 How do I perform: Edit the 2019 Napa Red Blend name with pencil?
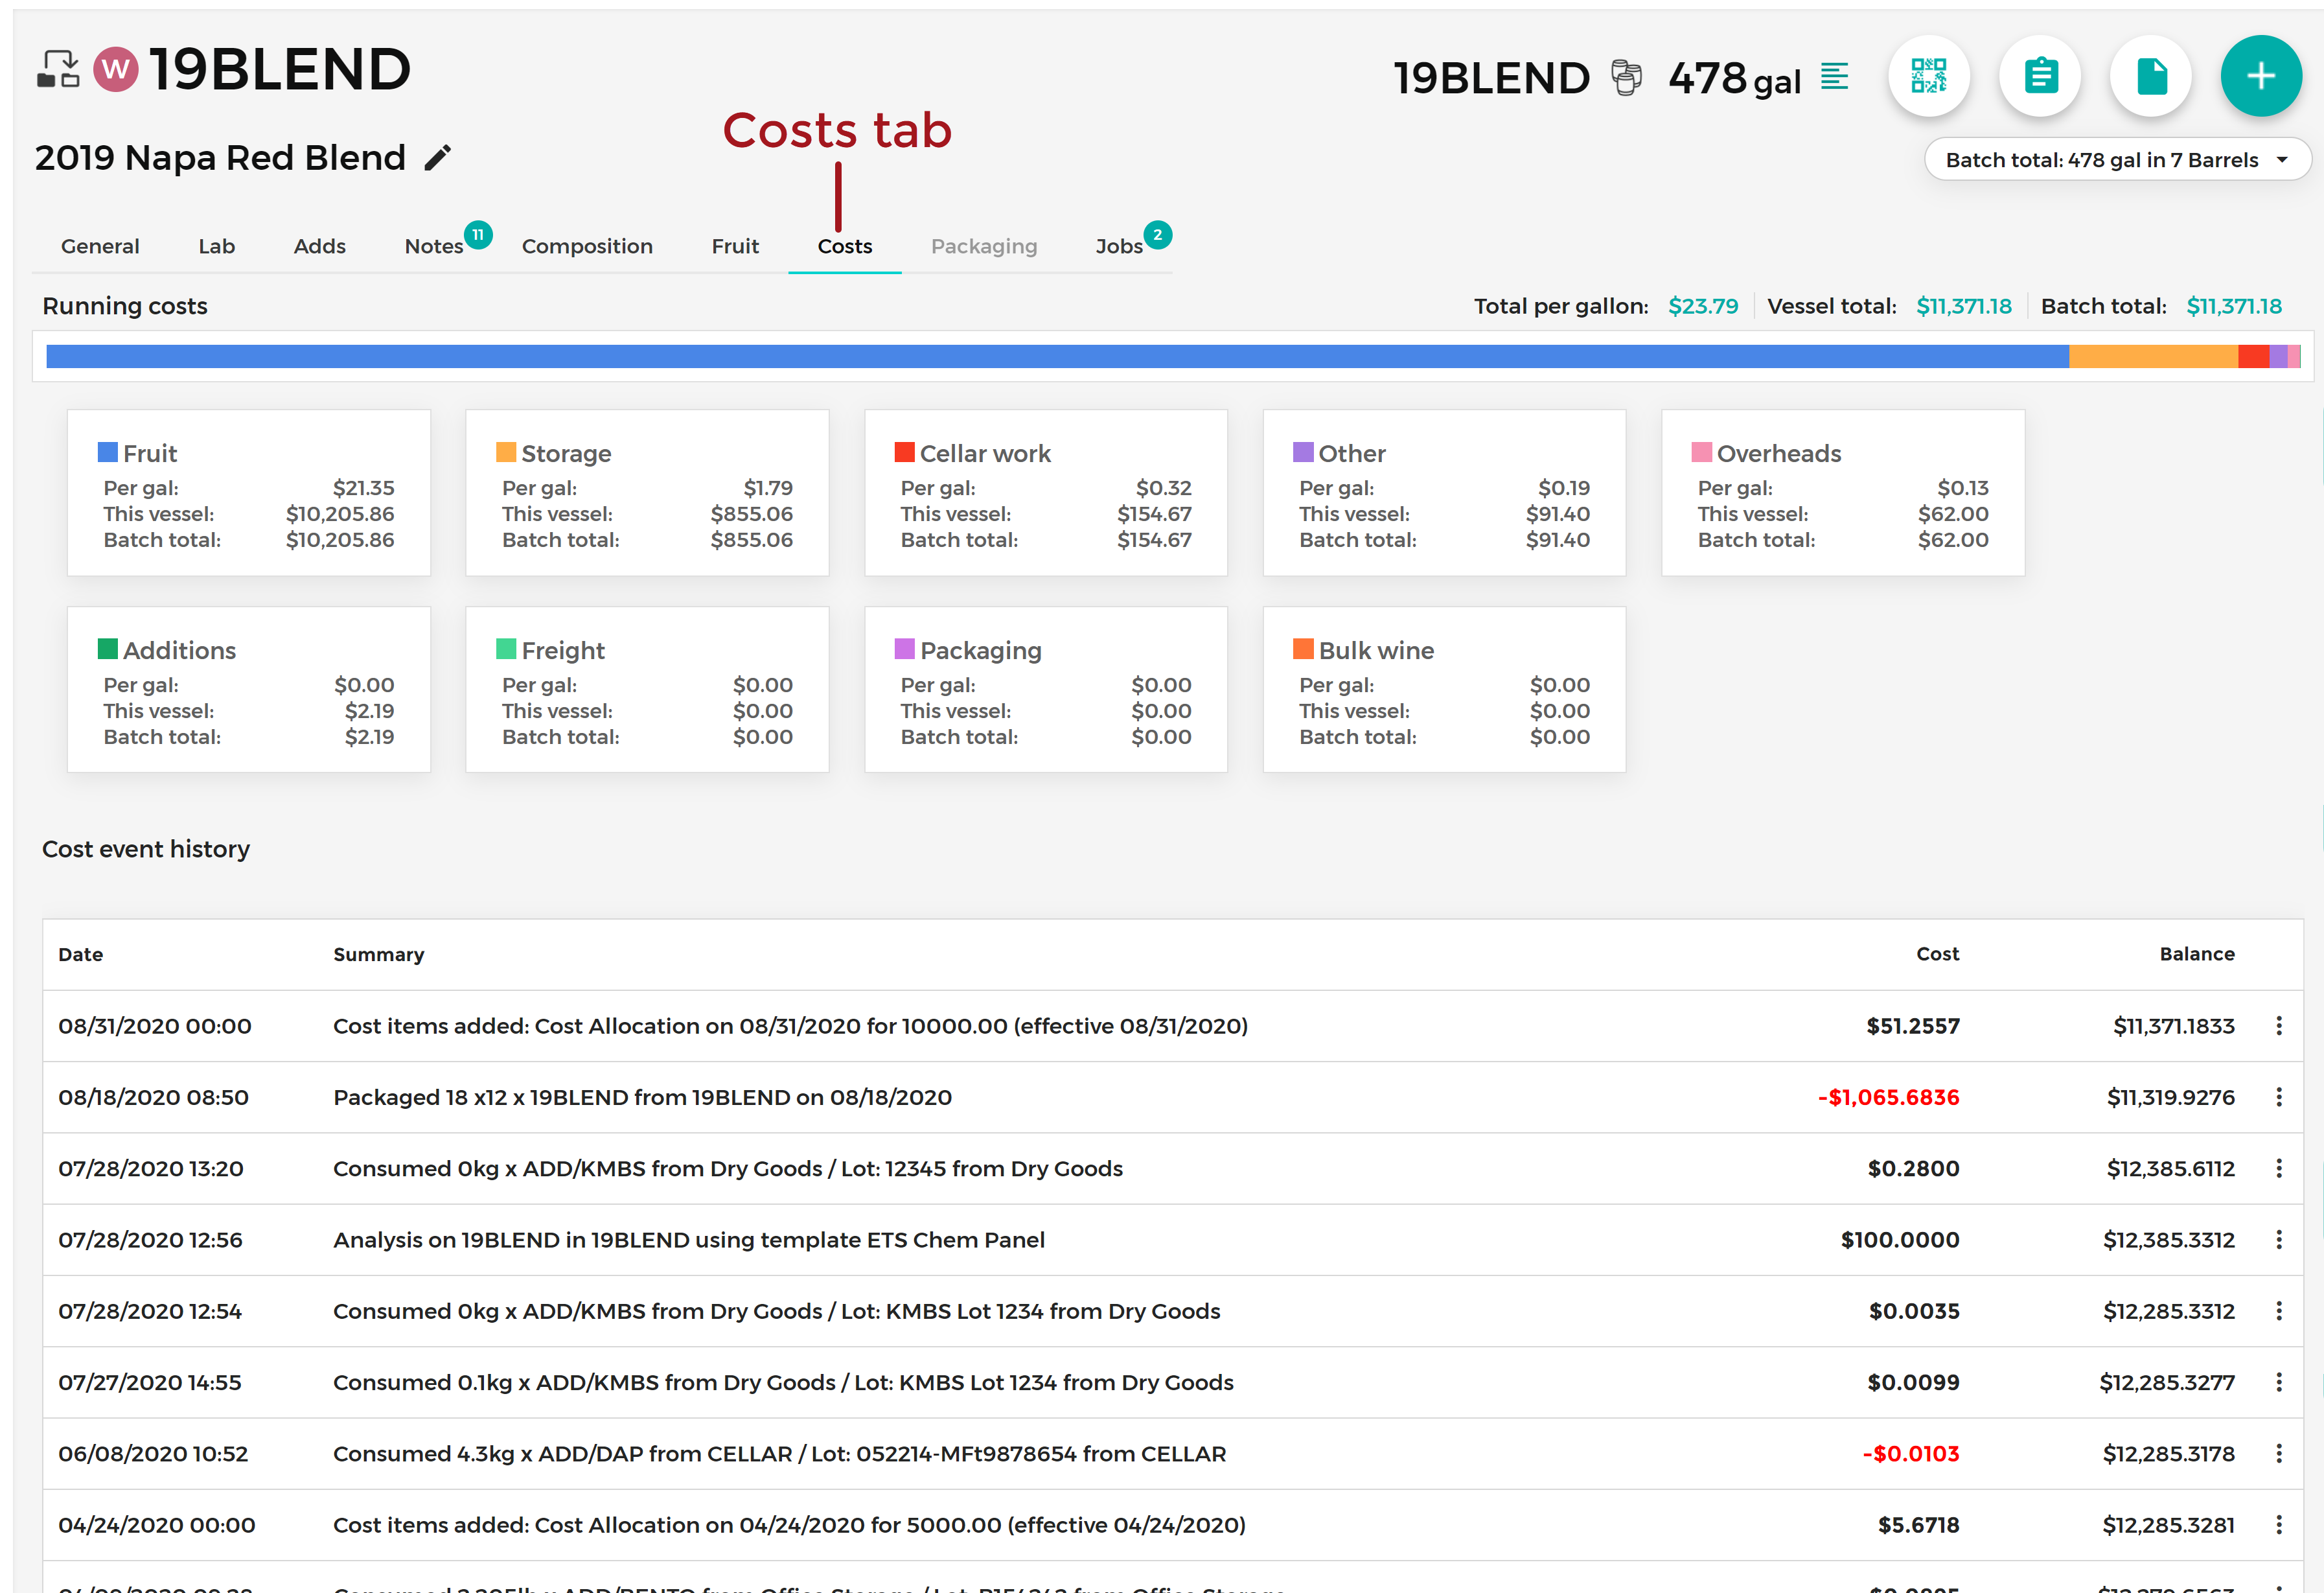point(438,158)
